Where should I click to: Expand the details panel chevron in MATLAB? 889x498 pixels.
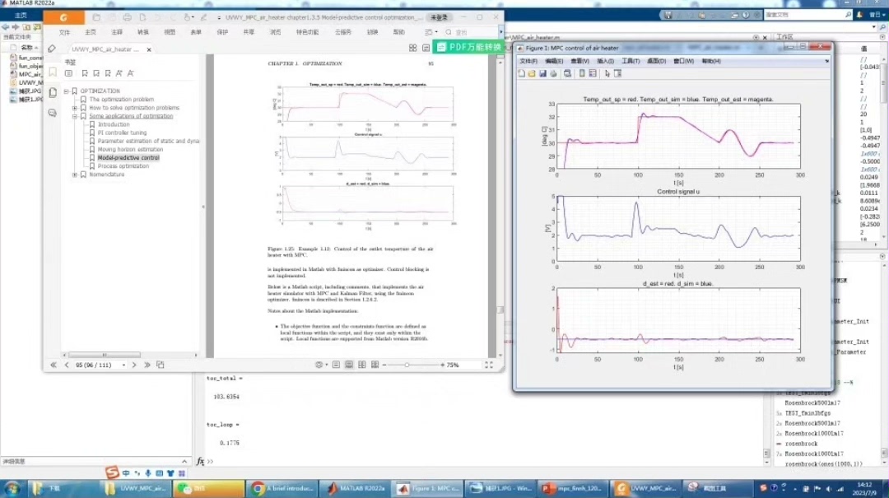click(x=184, y=462)
